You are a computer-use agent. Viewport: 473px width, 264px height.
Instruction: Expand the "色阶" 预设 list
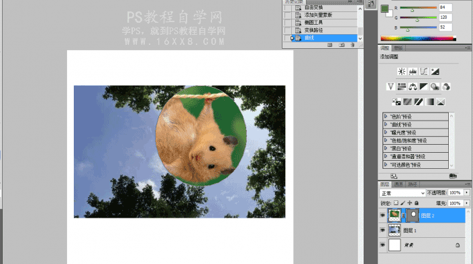pyautogui.click(x=386, y=117)
